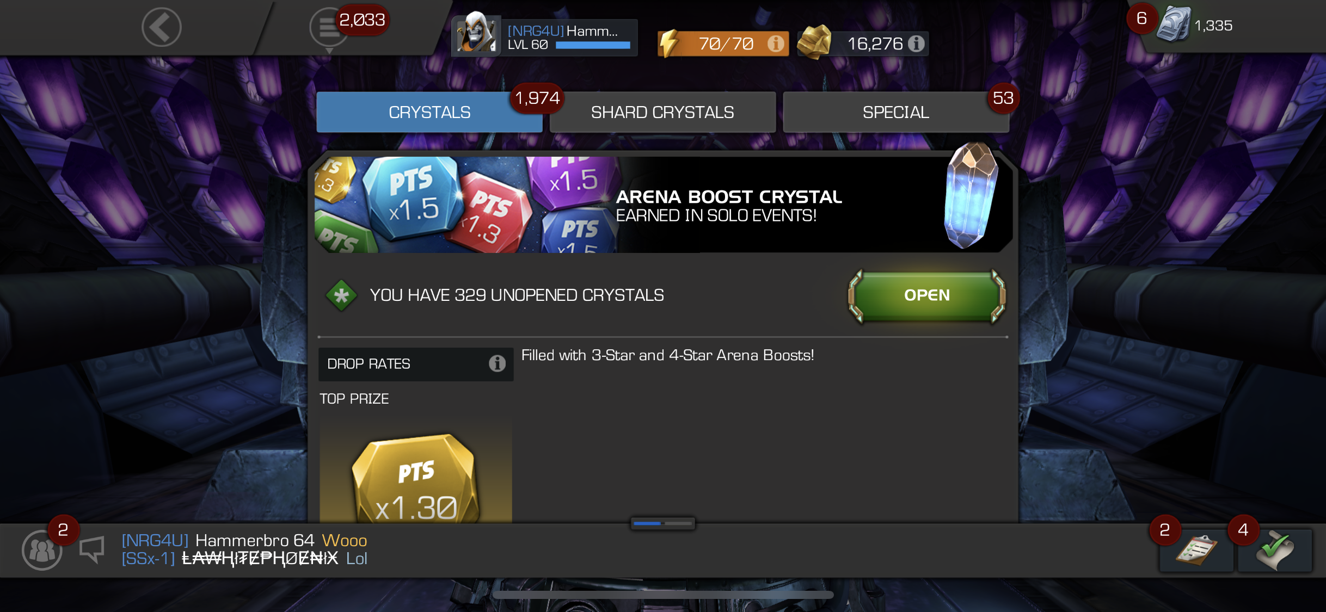
Task: Open the Arena Boost Crystal
Action: [x=926, y=295]
